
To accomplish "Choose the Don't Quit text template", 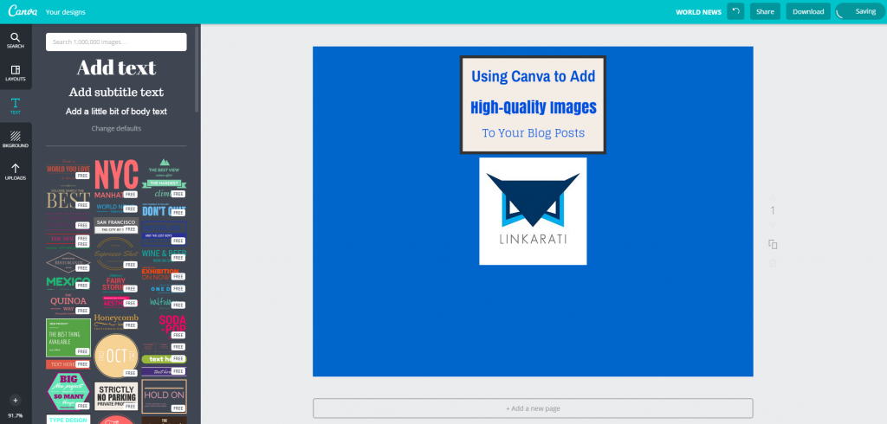I will 164,209.
